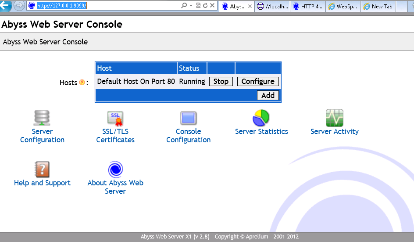Add a new host
The width and height of the screenshot is (414, 242).
[x=268, y=95]
